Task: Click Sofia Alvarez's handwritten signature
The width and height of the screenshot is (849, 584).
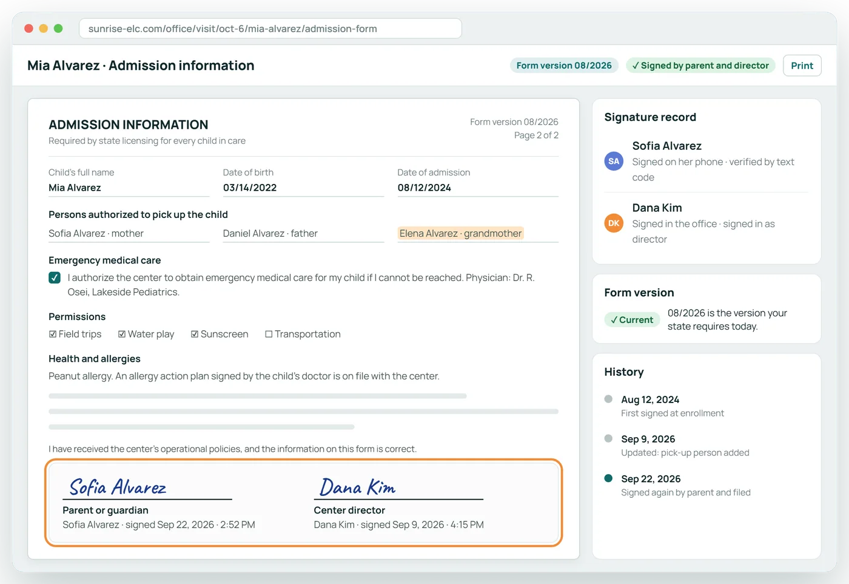Action: click(118, 487)
